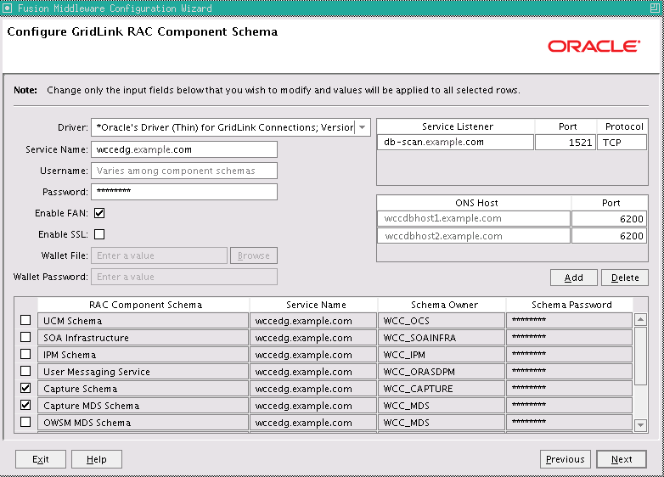Click the Schema Owner column header

(x=442, y=305)
